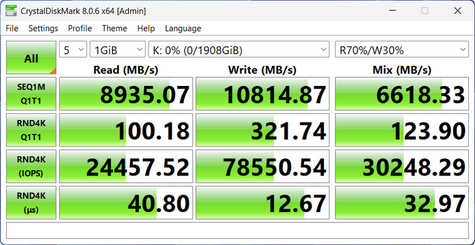The height and width of the screenshot is (245, 475).
Task: Start the RND4K Q1T1 test
Action: pos(31,130)
